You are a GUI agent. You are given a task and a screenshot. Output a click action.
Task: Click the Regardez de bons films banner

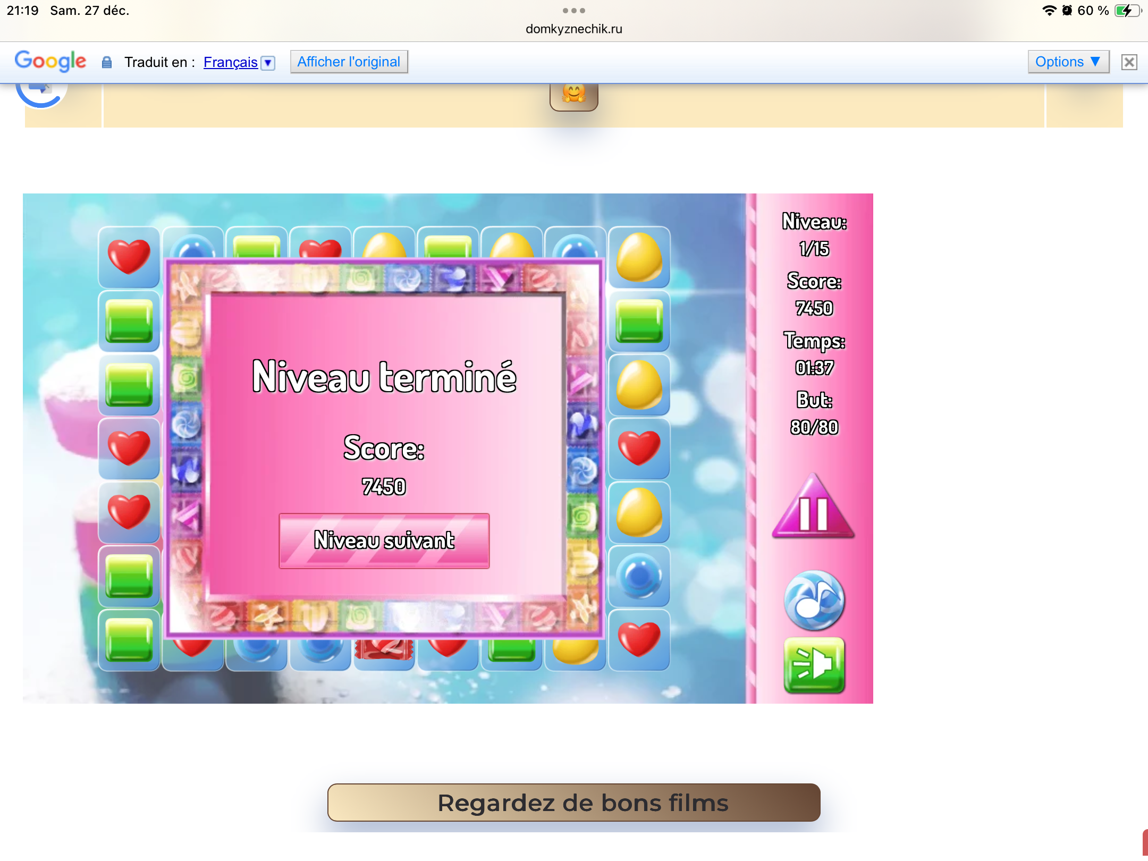(x=573, y=802)
